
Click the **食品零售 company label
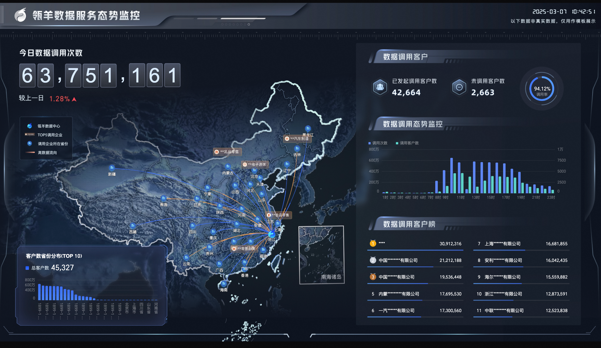click(x=278, y=215)
